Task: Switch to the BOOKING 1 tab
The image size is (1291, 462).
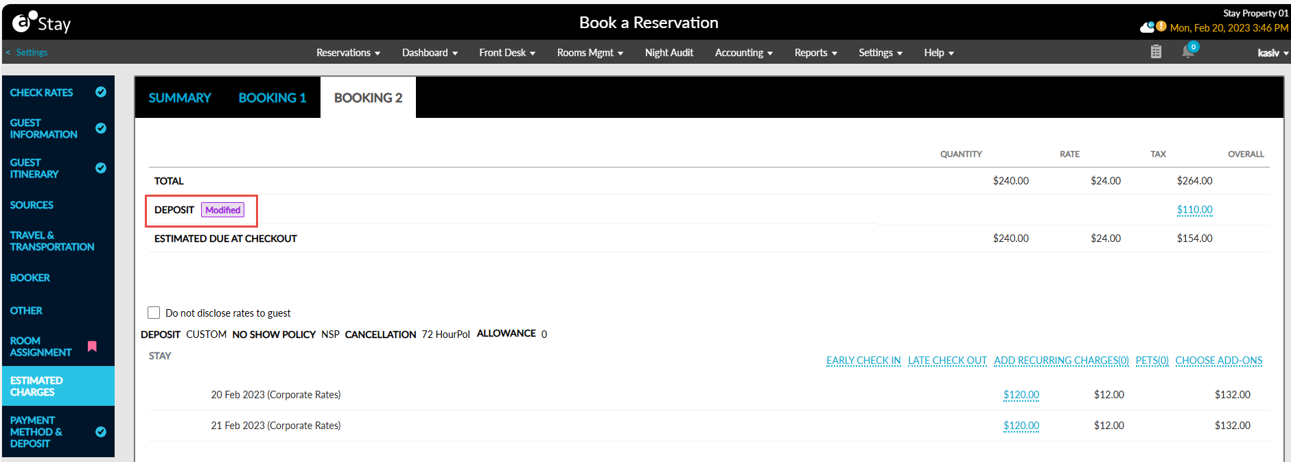Action: click(272, 98)
